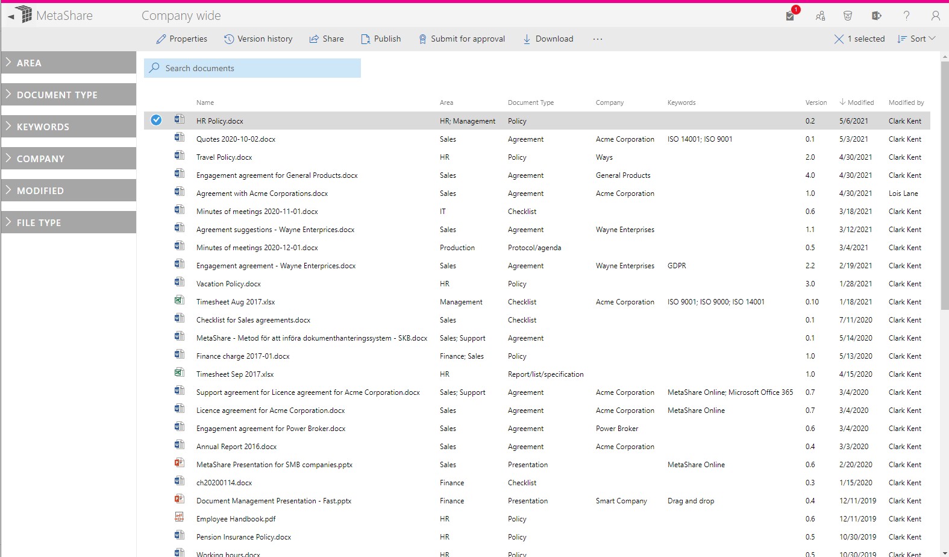The width and height of the screenshot is (949, 557).
Task: Open the recycle bin icon
Action: (848, 16)
